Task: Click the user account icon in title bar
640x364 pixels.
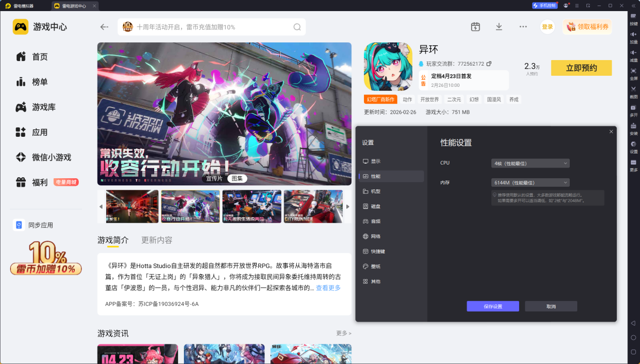Action: click(566, 6)
